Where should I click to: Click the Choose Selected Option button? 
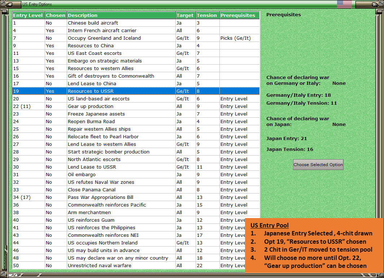pyautogui.click(x=318, y=165)
